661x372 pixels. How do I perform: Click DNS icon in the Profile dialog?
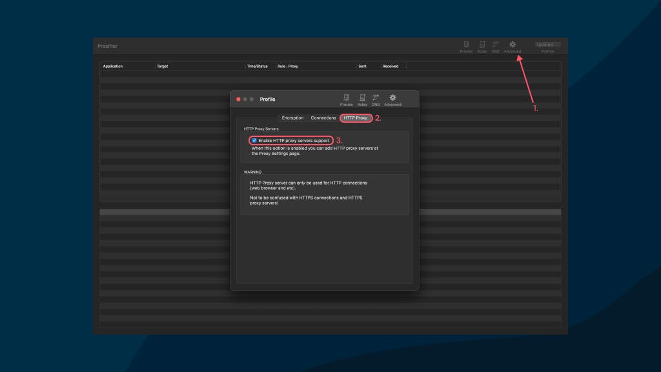tap(376, 100)
